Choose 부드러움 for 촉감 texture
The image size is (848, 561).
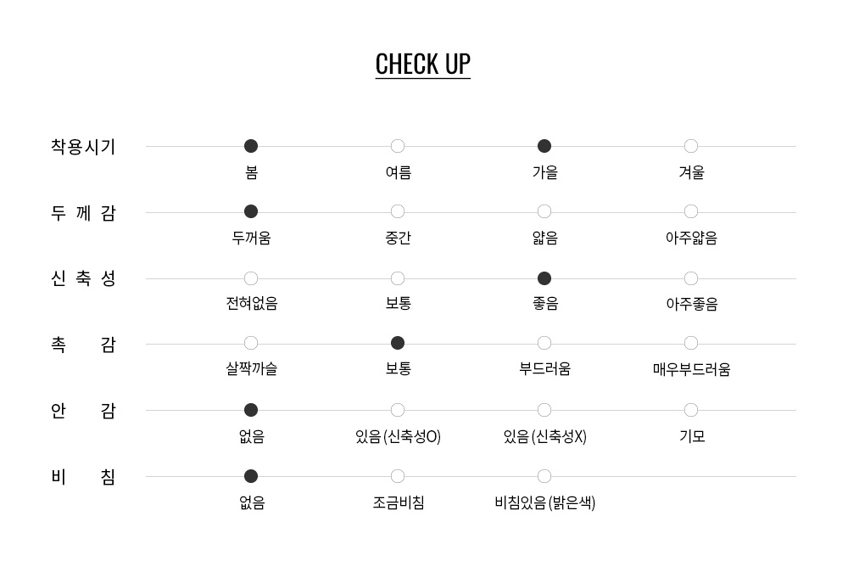tap(544, 343)
